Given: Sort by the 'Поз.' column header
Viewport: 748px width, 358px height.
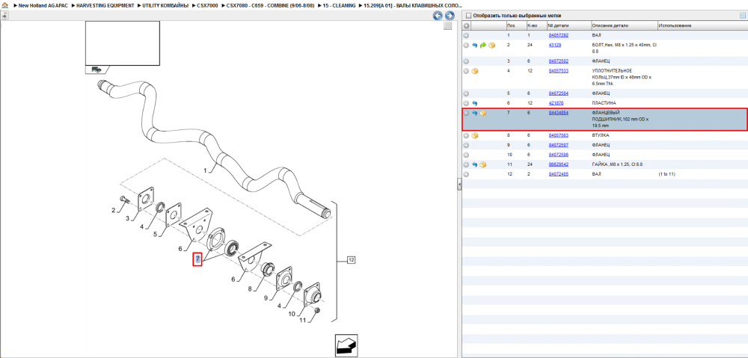Looking at the screenshot, I should point(515,25).
